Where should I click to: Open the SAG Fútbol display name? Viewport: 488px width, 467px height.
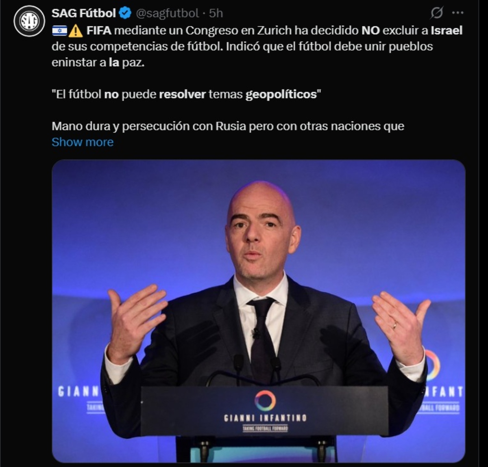point(84,13)
